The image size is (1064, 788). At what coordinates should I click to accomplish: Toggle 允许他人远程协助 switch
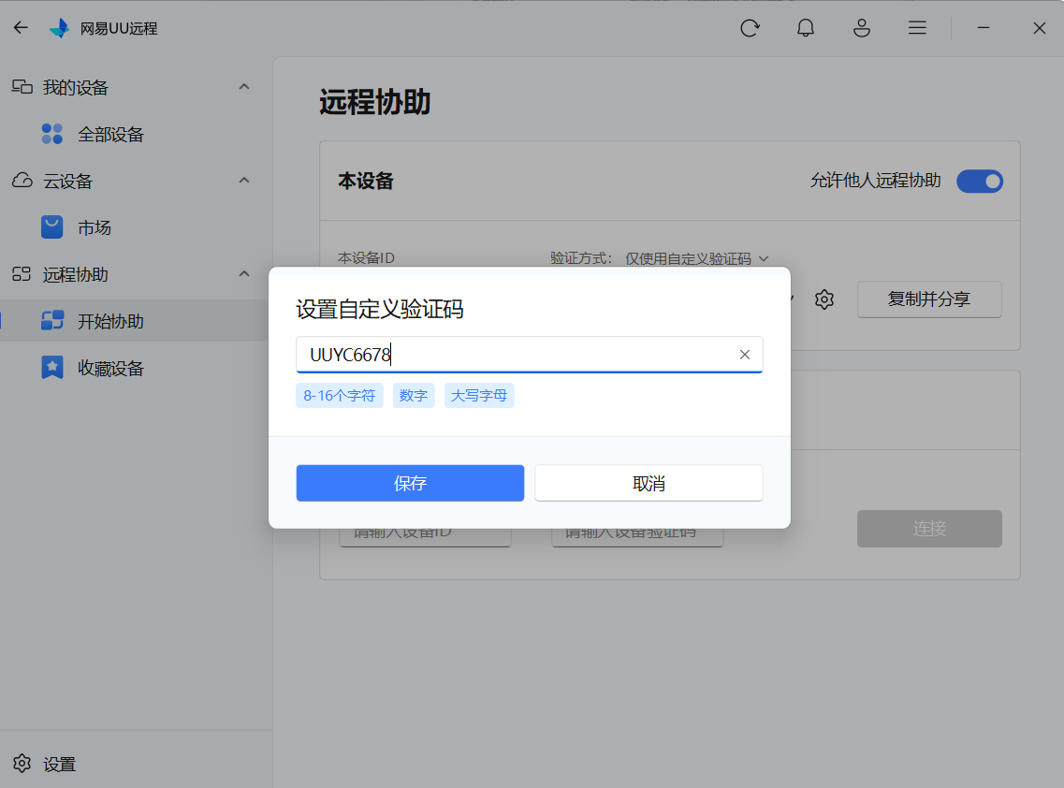click(979, 182)
